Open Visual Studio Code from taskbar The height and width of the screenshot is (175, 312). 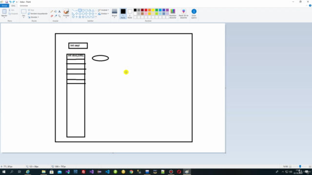tap(107, 172)
